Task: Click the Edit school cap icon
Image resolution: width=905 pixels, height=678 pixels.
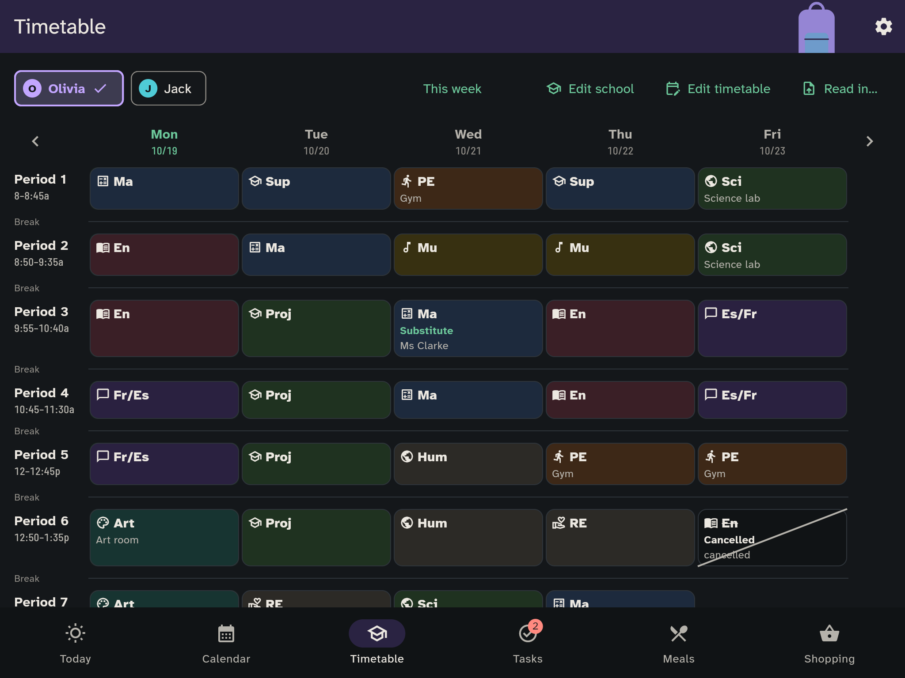Action: pyautogui.click(x=554, y=88)
